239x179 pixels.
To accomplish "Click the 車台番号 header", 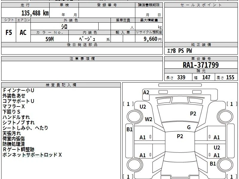I will click(x=201, y=58).
